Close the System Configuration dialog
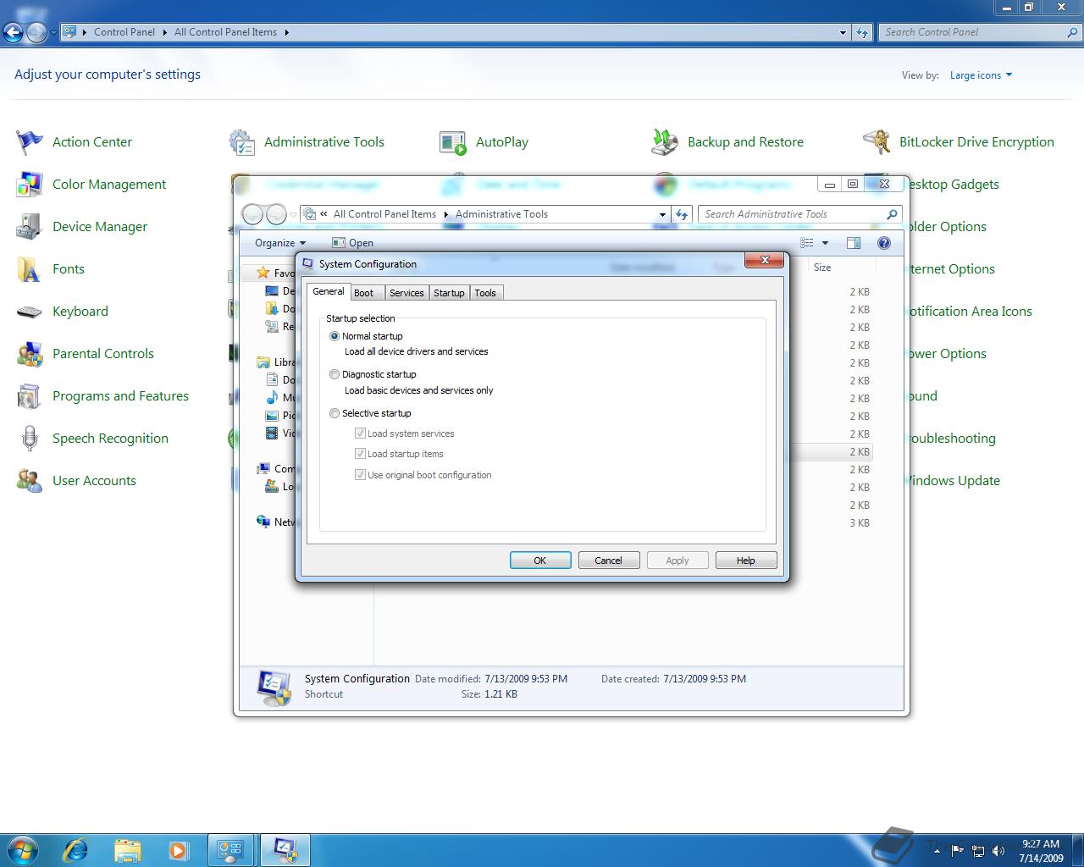 click(x=765, y=261)
